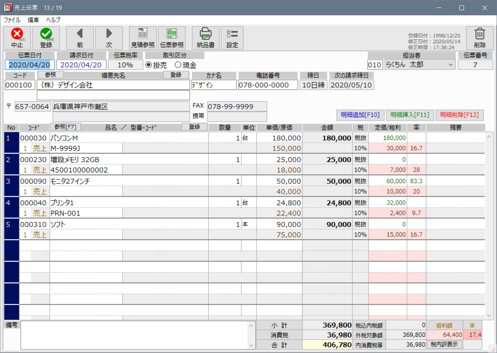
Task: Click the 伝票番号 field showing 7
Action: pos(475,65)
